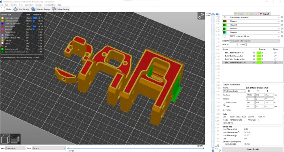This screenshot has height=152, width=284.
Task: Collapse the sidebar with the double-arrow button
Action: click(201, 16)
